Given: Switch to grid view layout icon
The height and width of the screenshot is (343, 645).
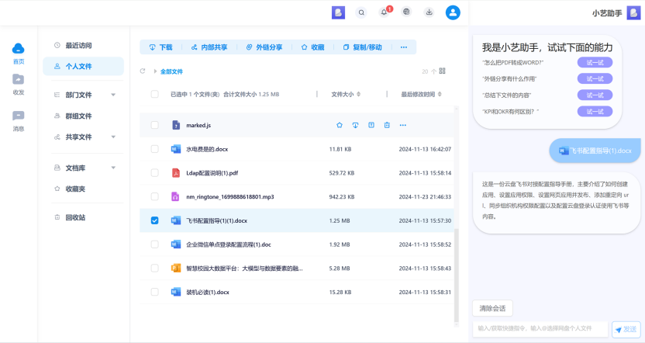Looking at the screenshot, I should (443, 71).
